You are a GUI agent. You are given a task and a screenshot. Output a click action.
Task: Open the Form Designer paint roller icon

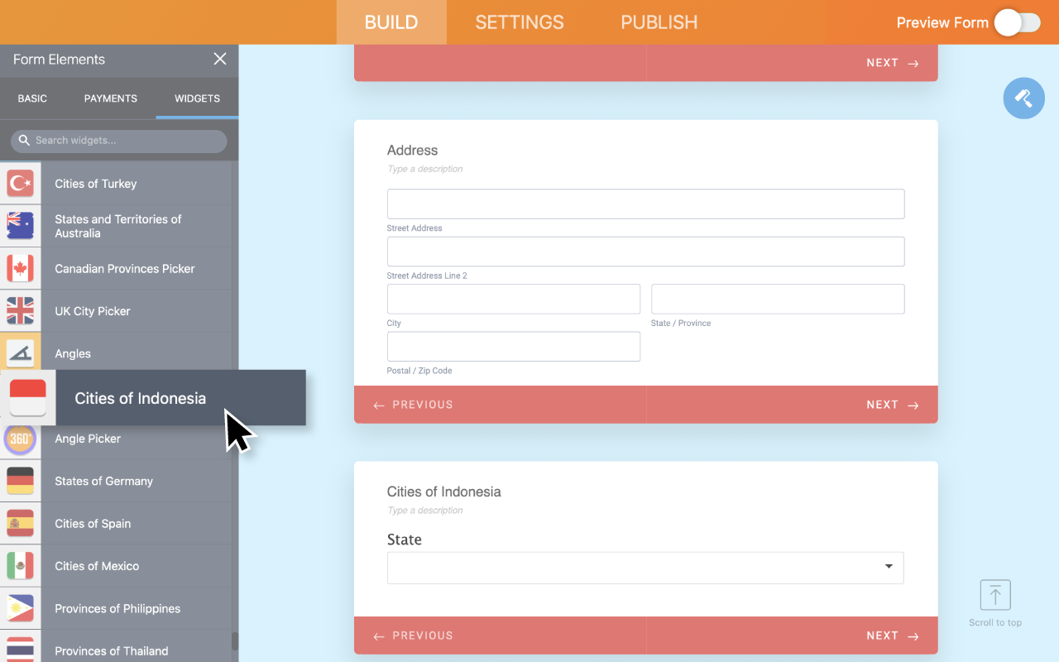1023,98
